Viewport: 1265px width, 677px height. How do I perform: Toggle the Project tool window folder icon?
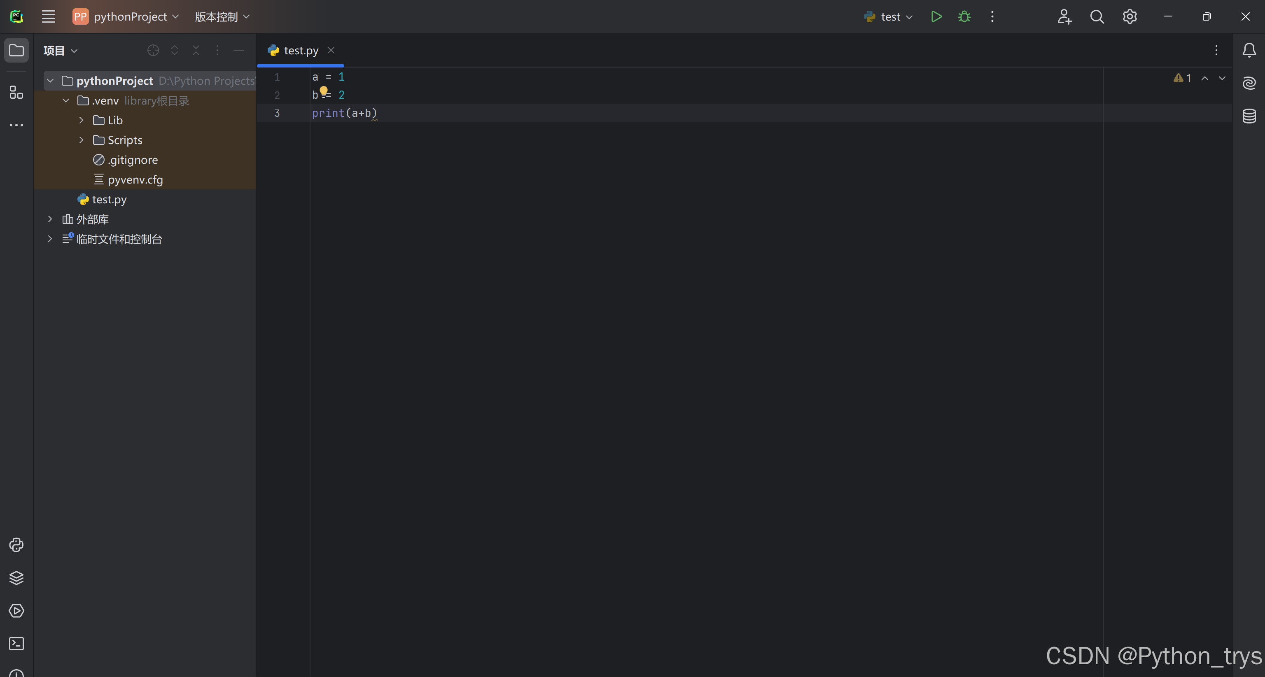(x=16, y=50)
